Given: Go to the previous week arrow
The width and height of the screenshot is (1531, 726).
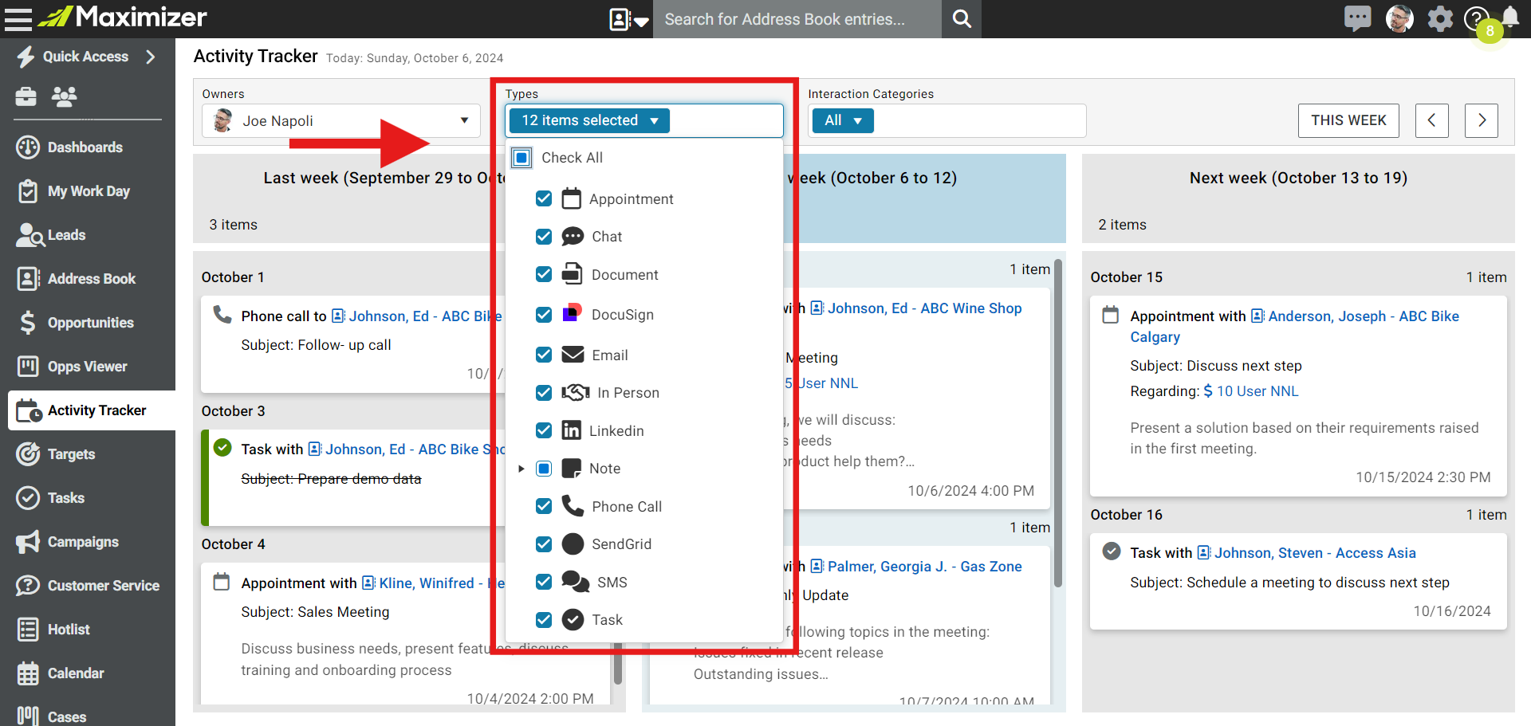Looking at the screenshot, I should (x=1432, y=120).
